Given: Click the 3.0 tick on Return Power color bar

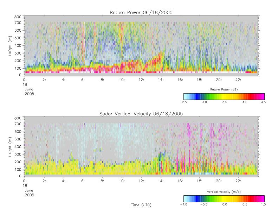Looking at the screenshot, I should click(x=205, y=102).
